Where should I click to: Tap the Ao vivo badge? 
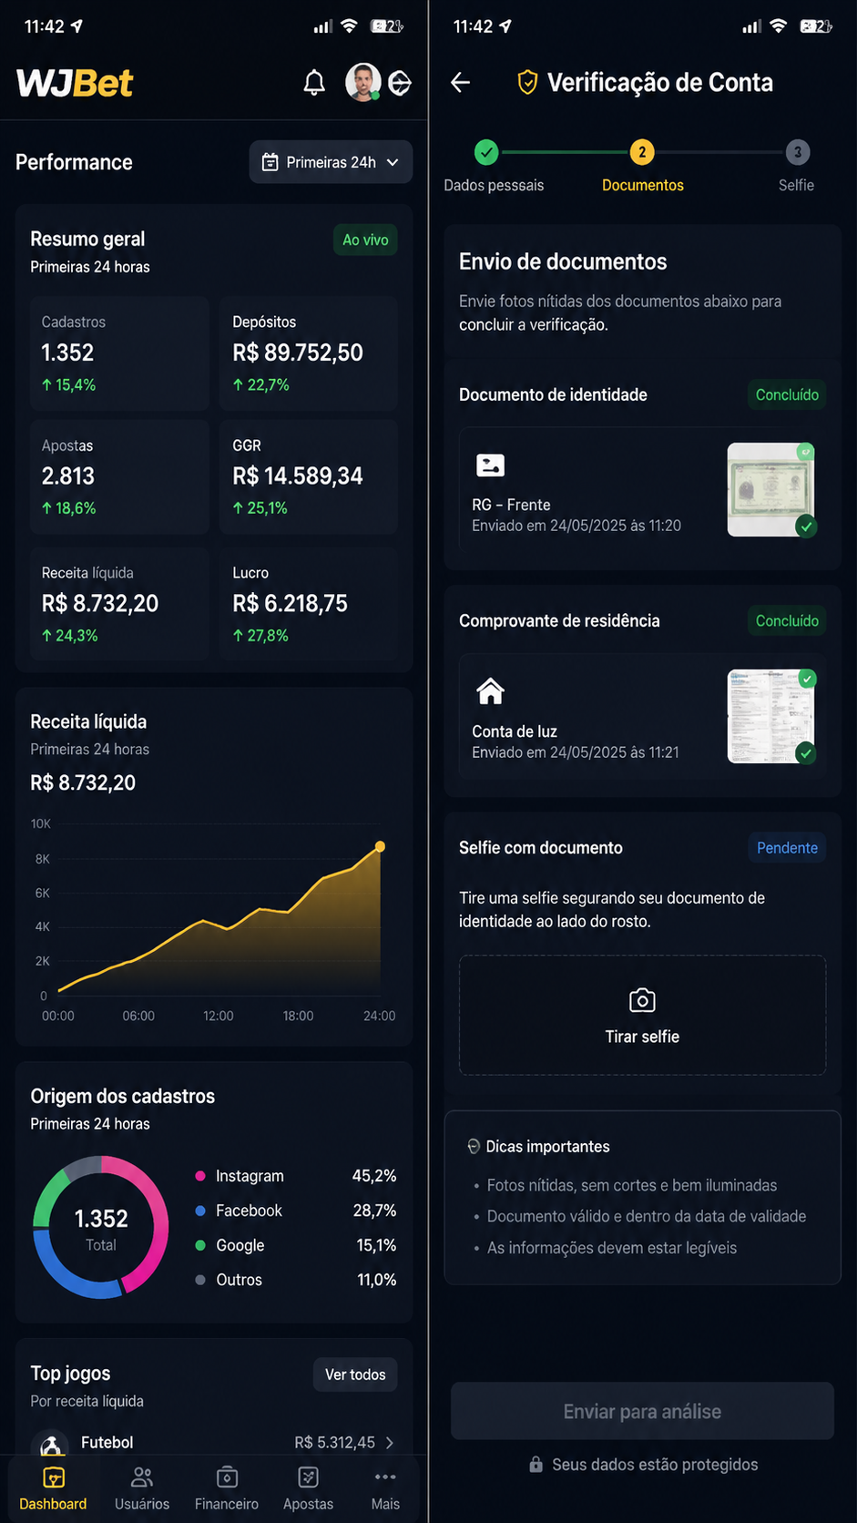(365, 240)
